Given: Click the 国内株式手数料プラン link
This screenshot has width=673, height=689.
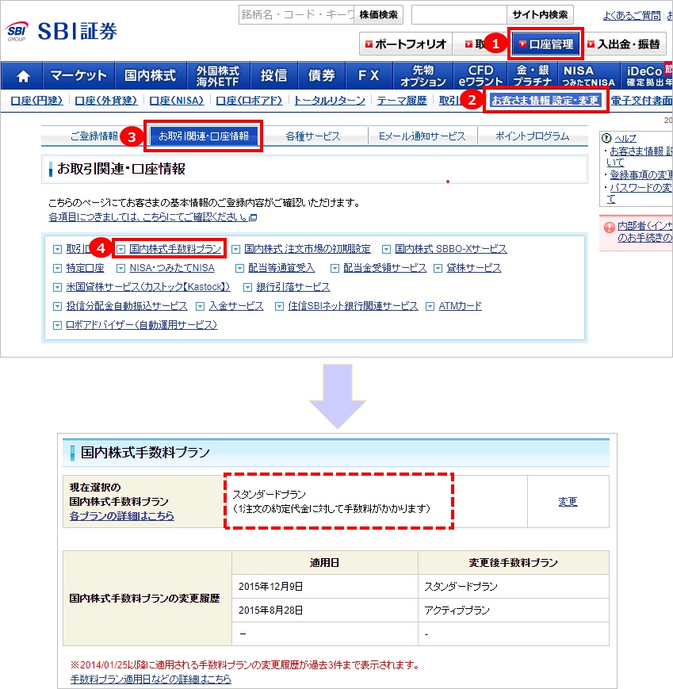Looking at the screenshot, I should pyautogui.click(x=175, y=249).
